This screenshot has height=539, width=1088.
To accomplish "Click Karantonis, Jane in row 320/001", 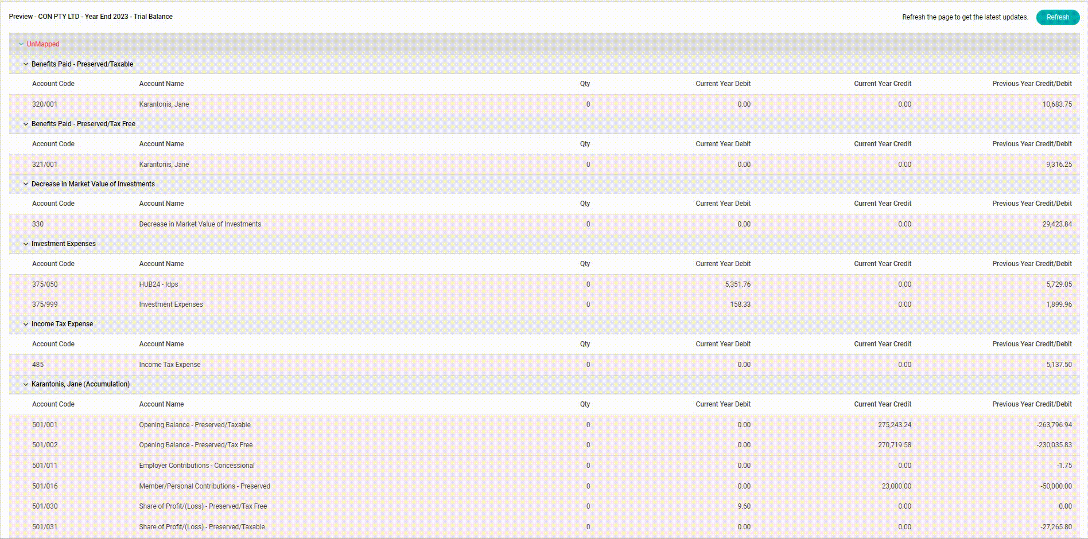I will pyautogui.click(x=164, y=104).
